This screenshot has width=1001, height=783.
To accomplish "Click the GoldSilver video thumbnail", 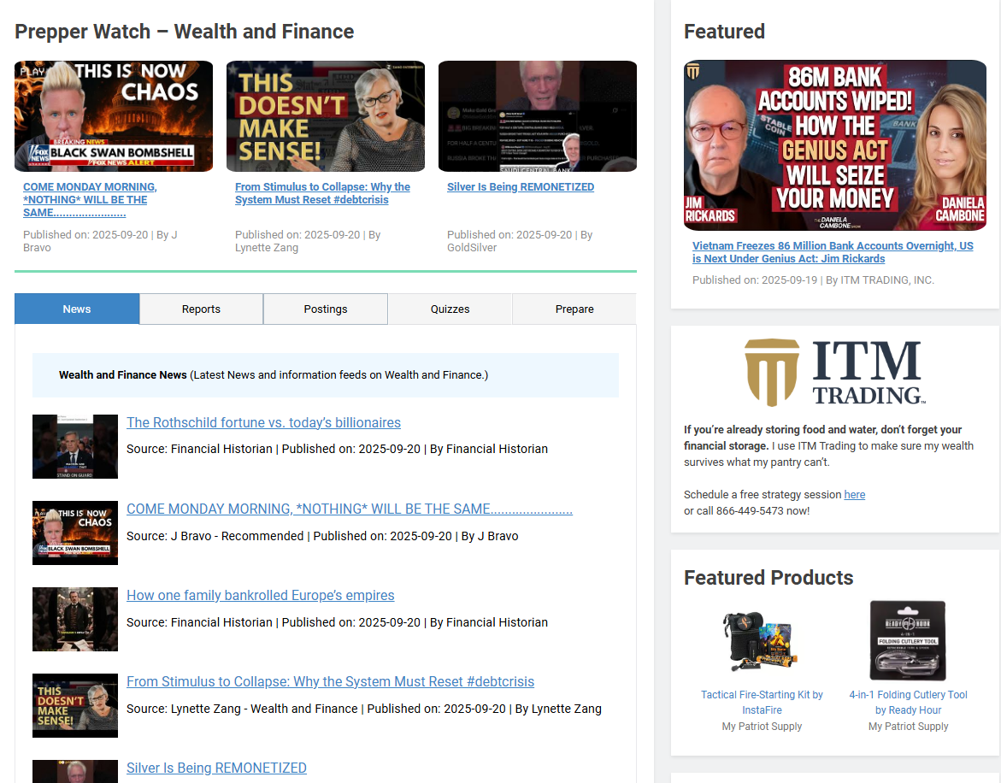I will 537,115.
